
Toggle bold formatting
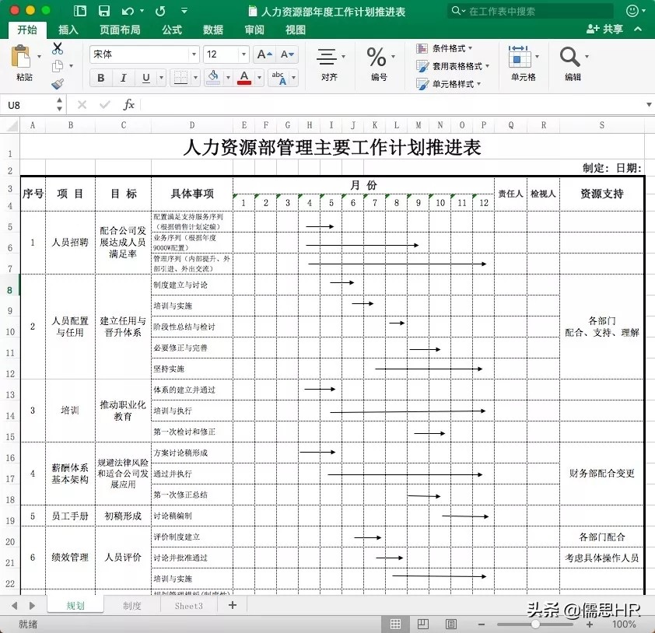tap(100, 79)
